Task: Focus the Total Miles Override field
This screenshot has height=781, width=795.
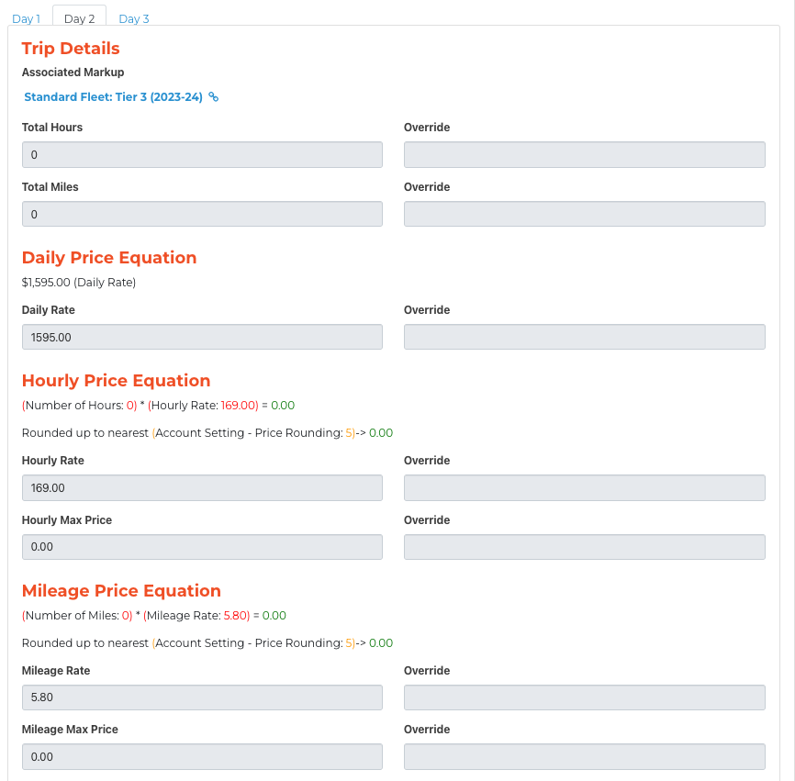Action: 585,214
